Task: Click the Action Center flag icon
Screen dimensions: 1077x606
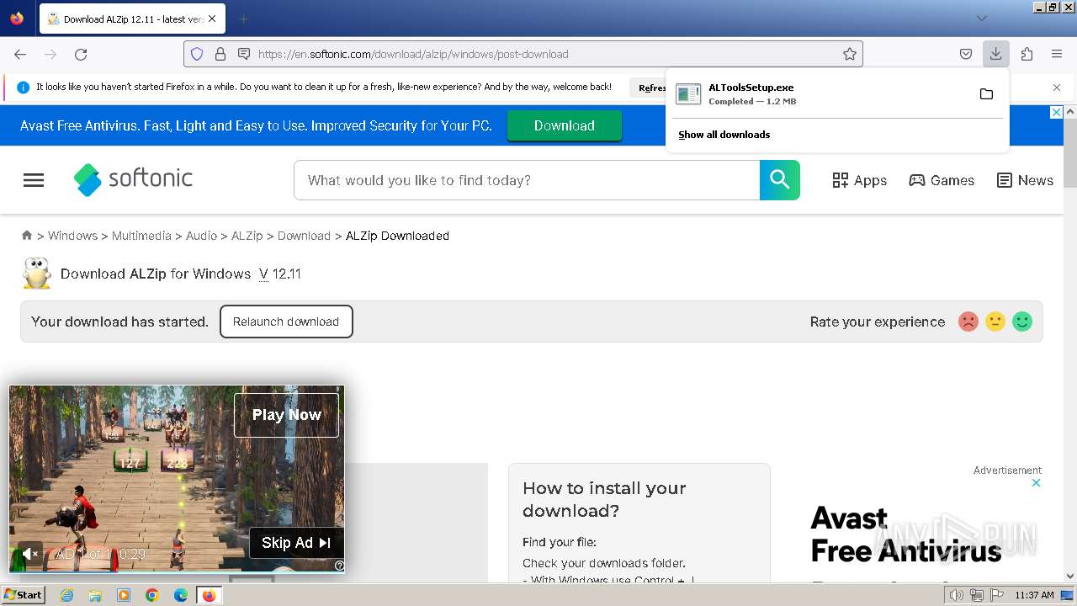Action: point(996,595)
